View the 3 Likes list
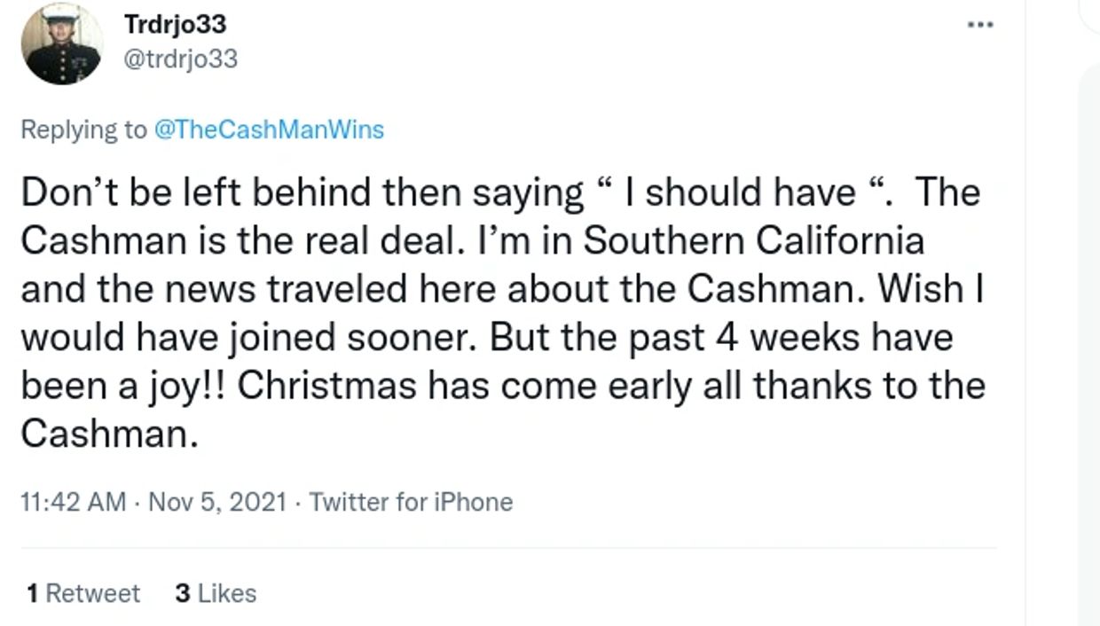Image resolution: width=1100 pixels, height=626 pixels. point(216,593)
